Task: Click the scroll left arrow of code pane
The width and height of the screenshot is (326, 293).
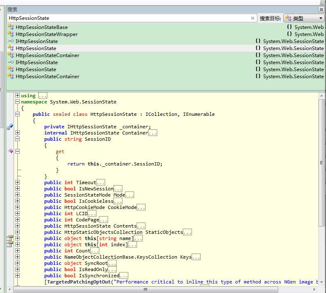Action: [9, 289]
